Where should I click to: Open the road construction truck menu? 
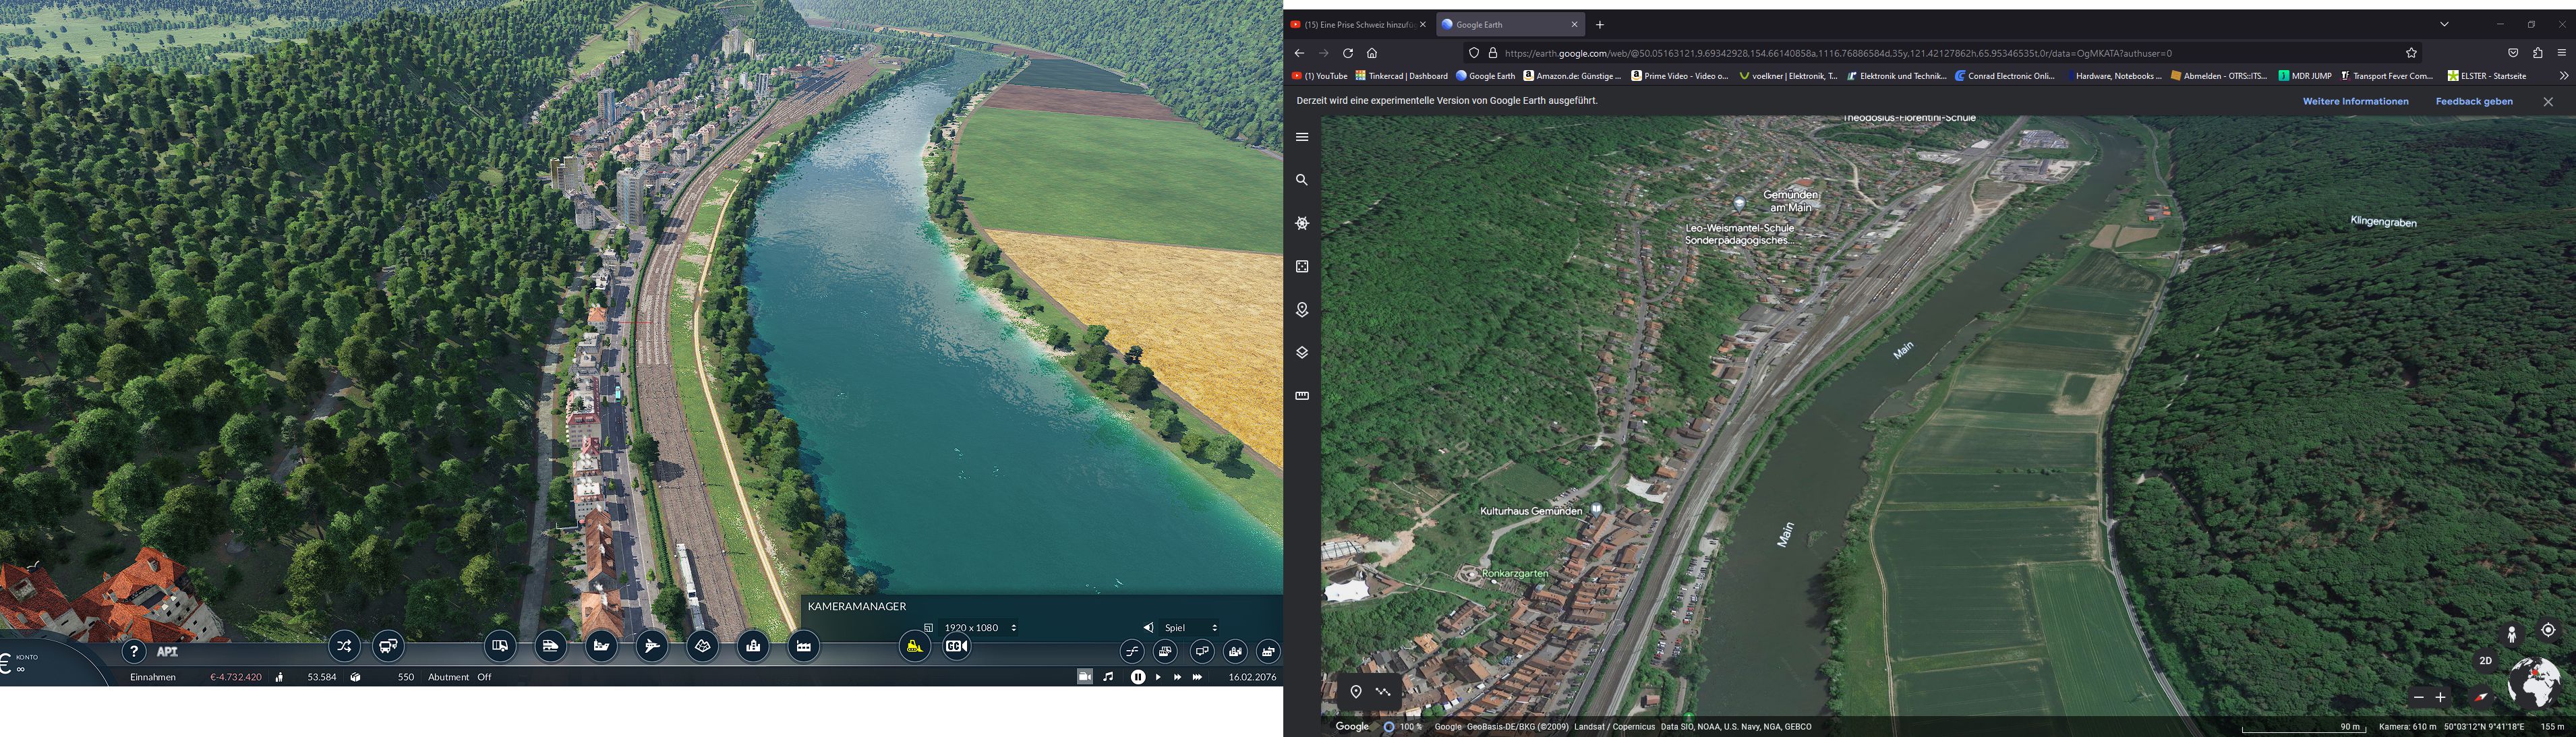pos(500,646)
